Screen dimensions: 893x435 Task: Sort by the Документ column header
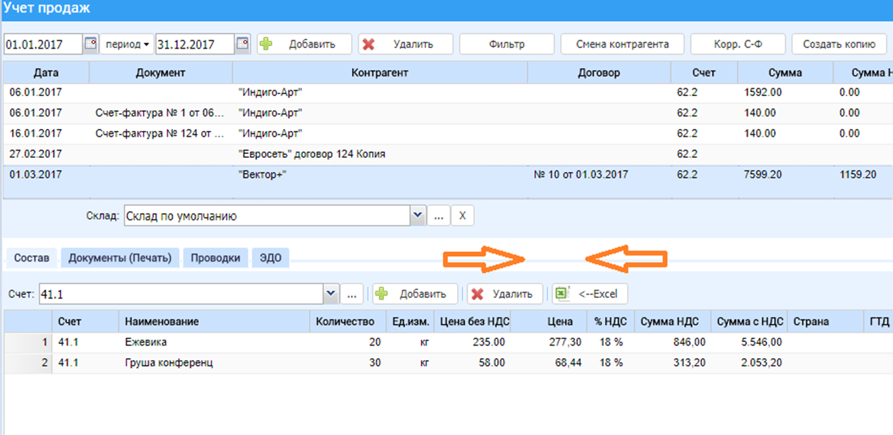point(161,72)
